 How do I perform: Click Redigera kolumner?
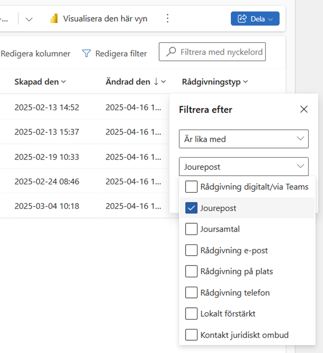pyautogui.click(x=35, y=54)
